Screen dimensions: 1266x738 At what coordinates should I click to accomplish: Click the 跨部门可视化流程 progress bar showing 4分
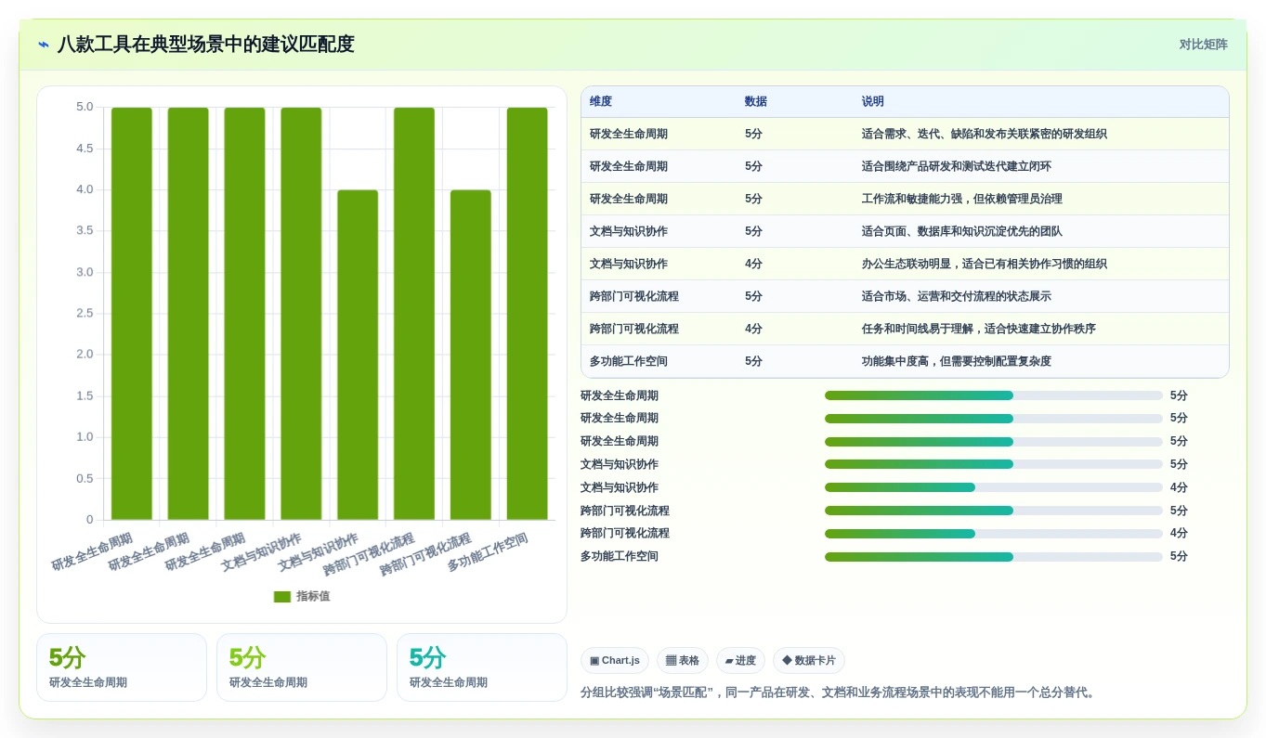(994, 534)
